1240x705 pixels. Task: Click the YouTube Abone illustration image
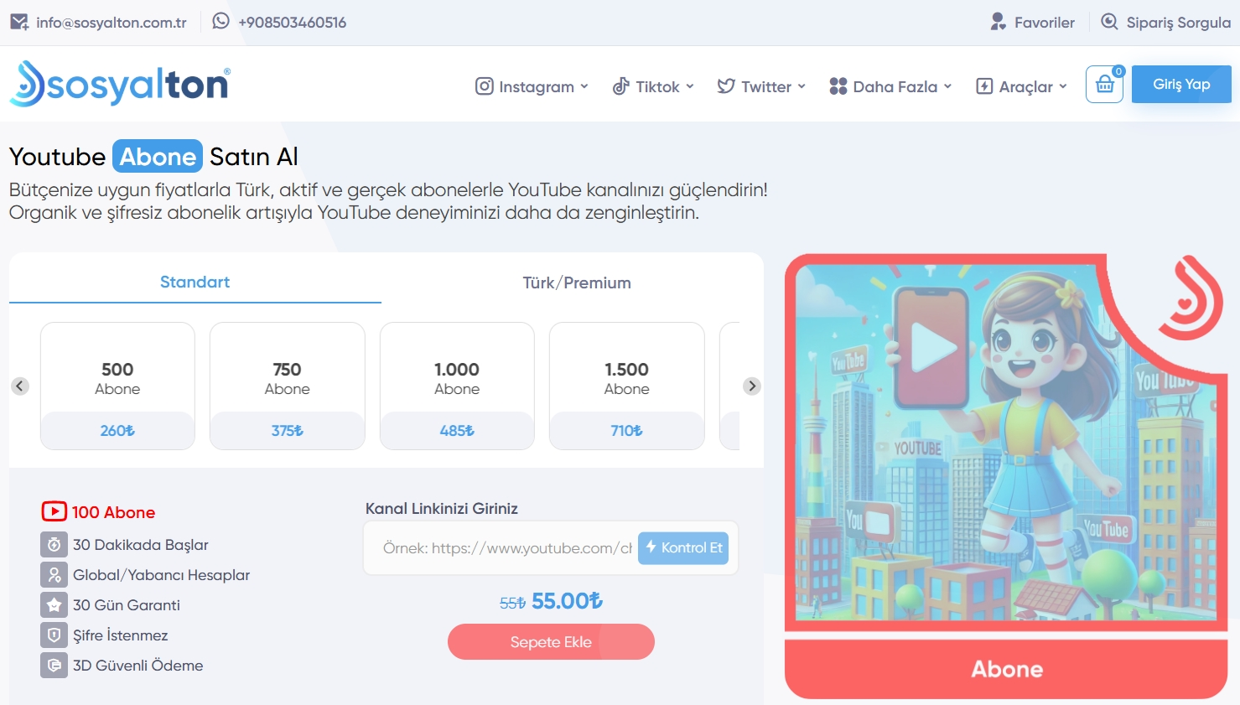[1006, 442]
